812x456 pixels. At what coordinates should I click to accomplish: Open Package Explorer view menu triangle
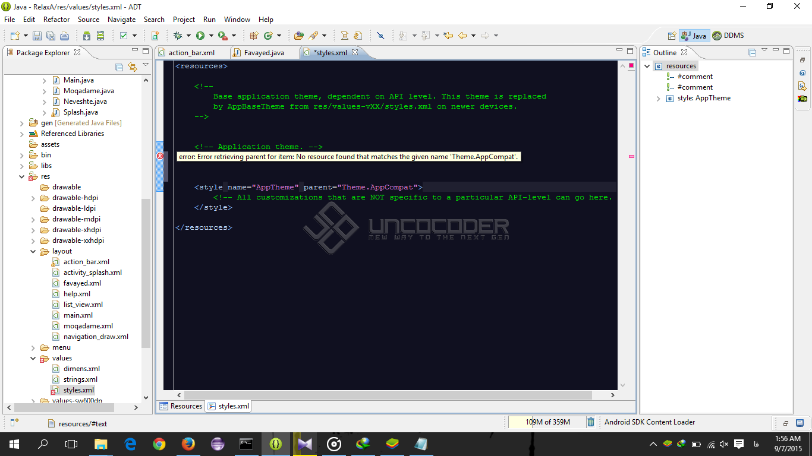146,65
